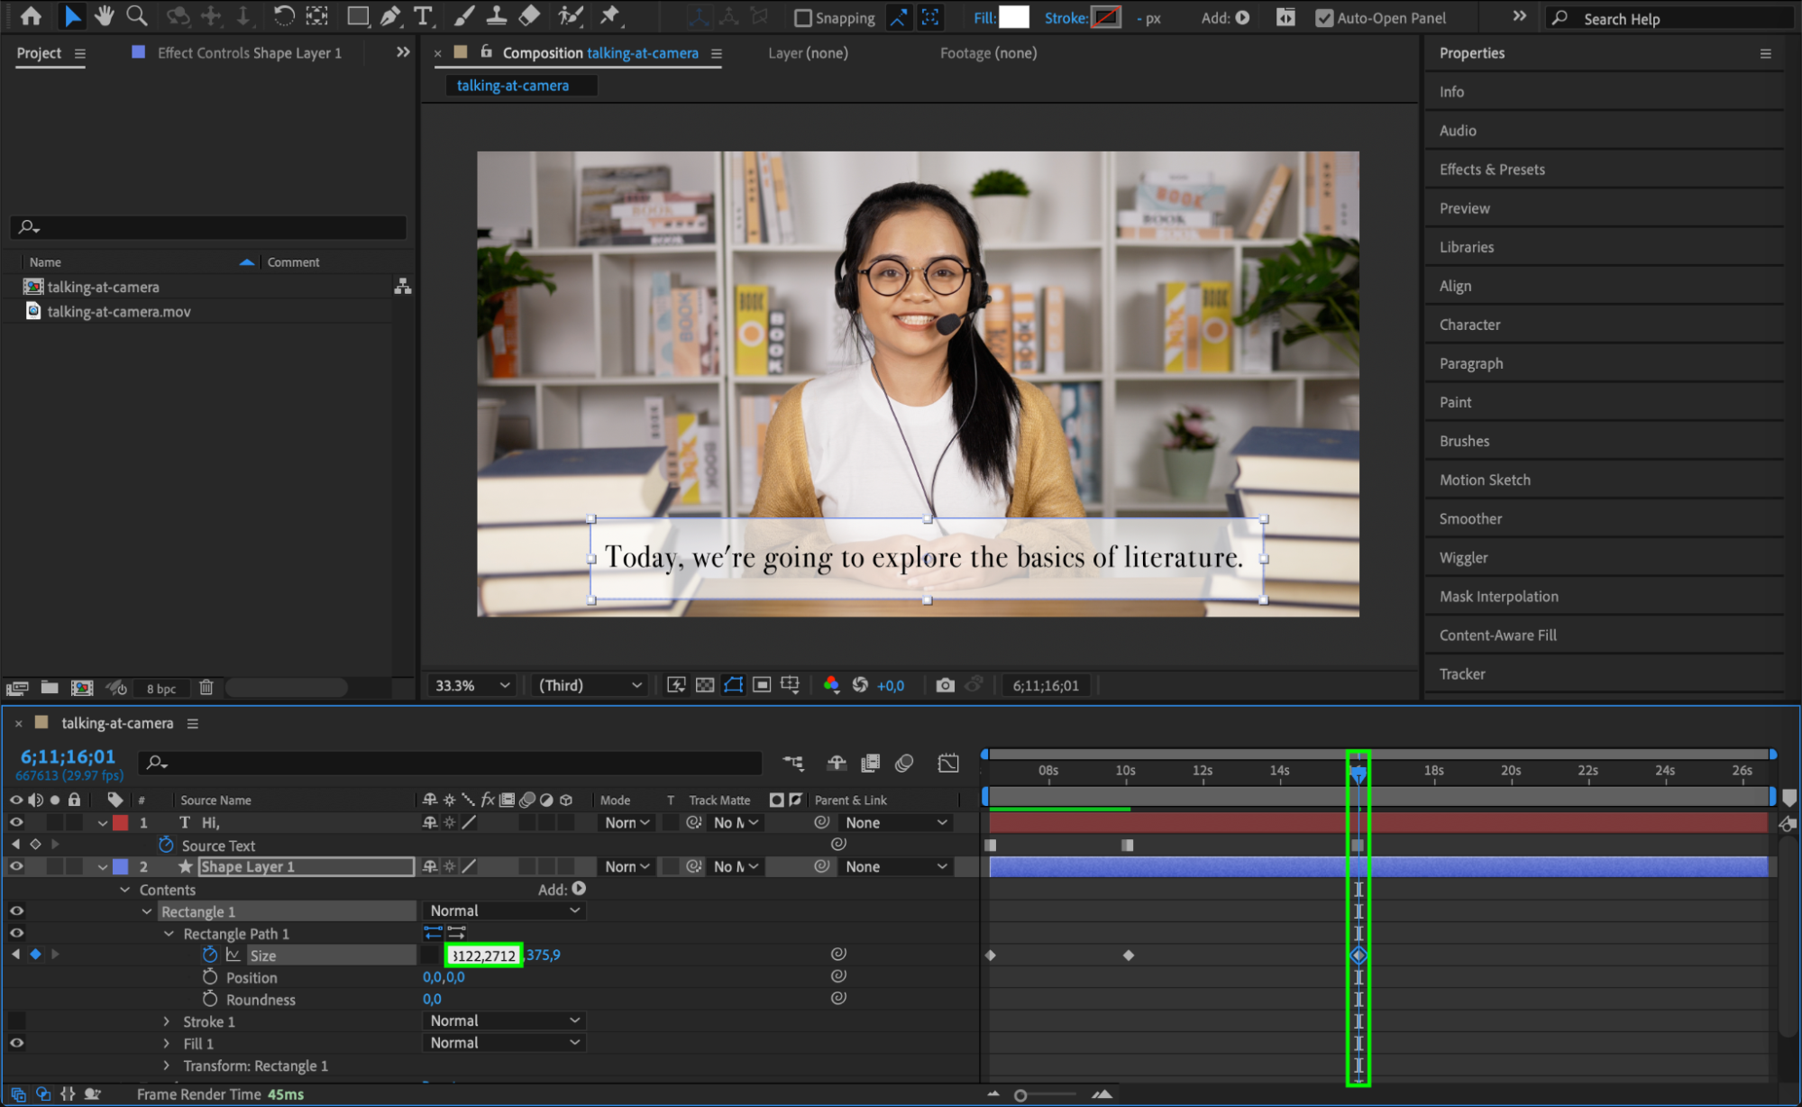Take snapshot with camera icon
The image size is (1802, 1107).
[944, 685]
